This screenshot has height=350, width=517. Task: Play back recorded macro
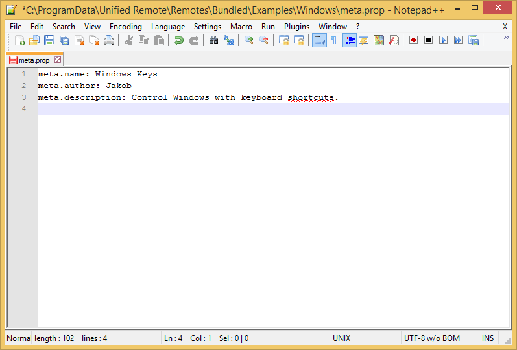point(444,41)
